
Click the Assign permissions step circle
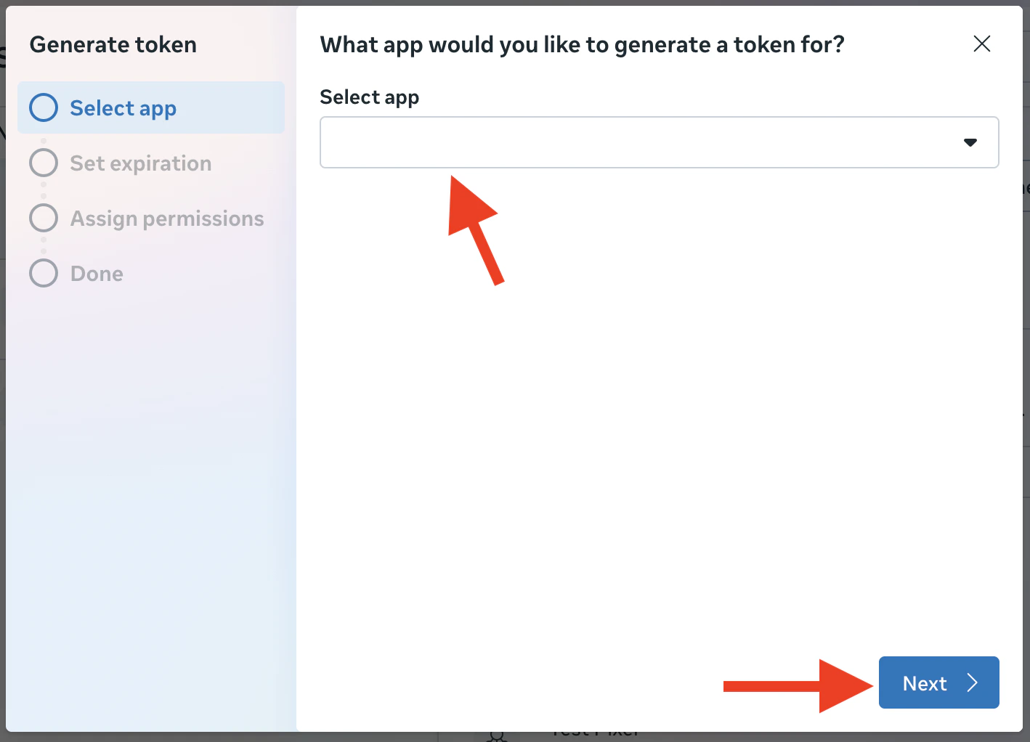(43, 218)
